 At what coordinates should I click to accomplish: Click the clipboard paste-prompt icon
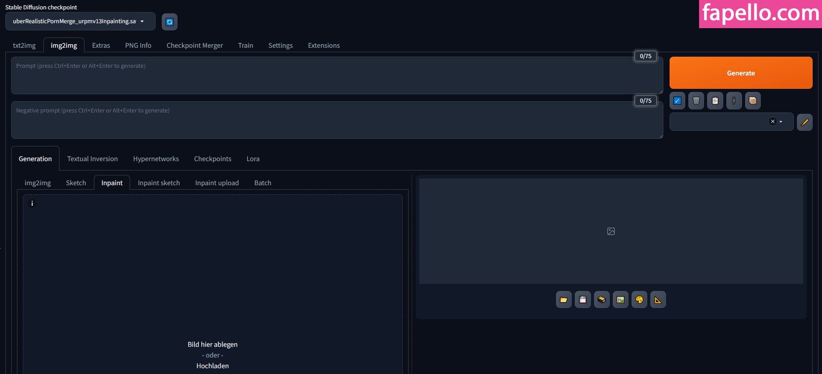715,101
